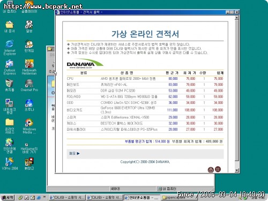Click the 가상 온라인 견적서 heading
Viewport: 268px width, 201px height.
pyautogui.click(x=145, y=34)
